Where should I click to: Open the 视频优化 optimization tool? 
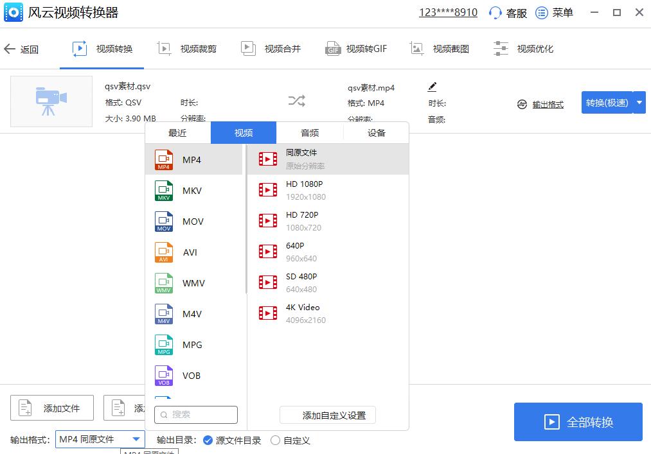pos(524,48)
